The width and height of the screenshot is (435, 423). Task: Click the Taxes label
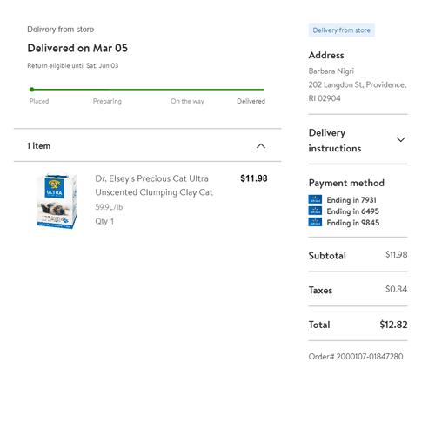(x=320, y=290)
